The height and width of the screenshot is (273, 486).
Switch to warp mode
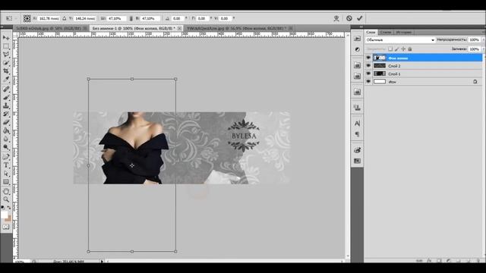336,18
